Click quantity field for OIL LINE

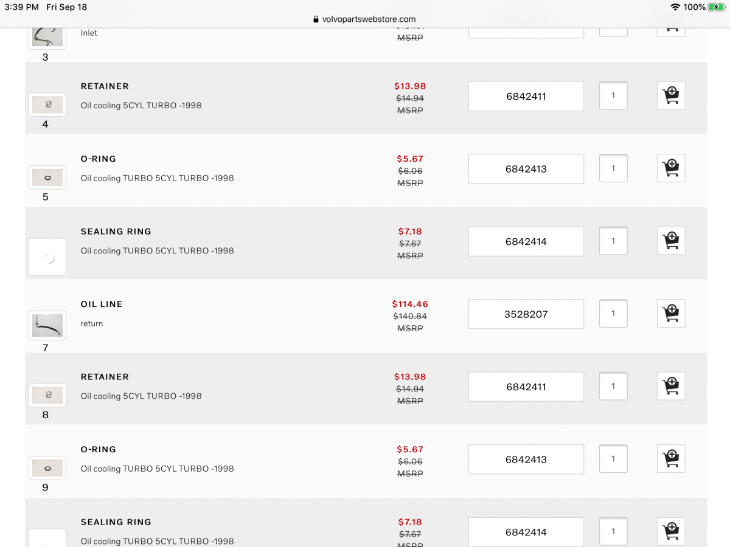[x=613, y=314]
